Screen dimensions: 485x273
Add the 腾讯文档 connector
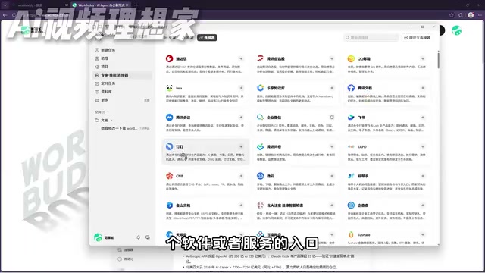tap(423, 88)
